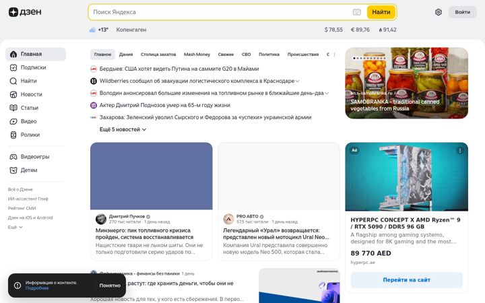Screen dimensions: 485x303
Task: Switch to the Политика tab
Action: 269,55
